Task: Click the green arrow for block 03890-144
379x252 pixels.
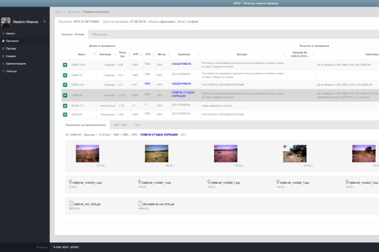Action: (65, 85)
